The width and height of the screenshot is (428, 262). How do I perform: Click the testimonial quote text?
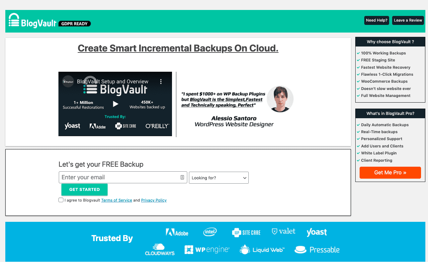tap(223, 100)
